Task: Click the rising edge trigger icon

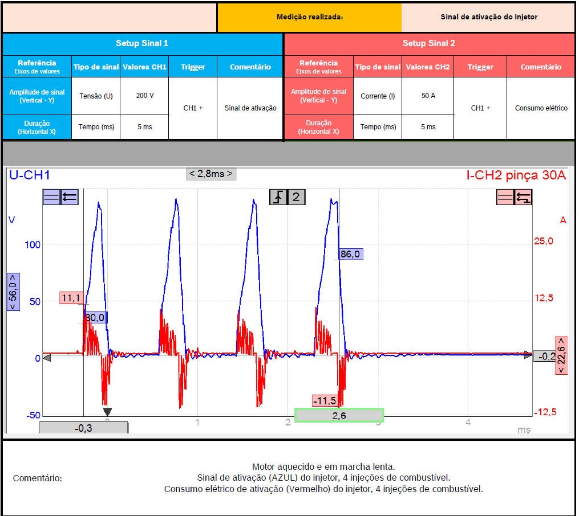Action: [278, 197]
